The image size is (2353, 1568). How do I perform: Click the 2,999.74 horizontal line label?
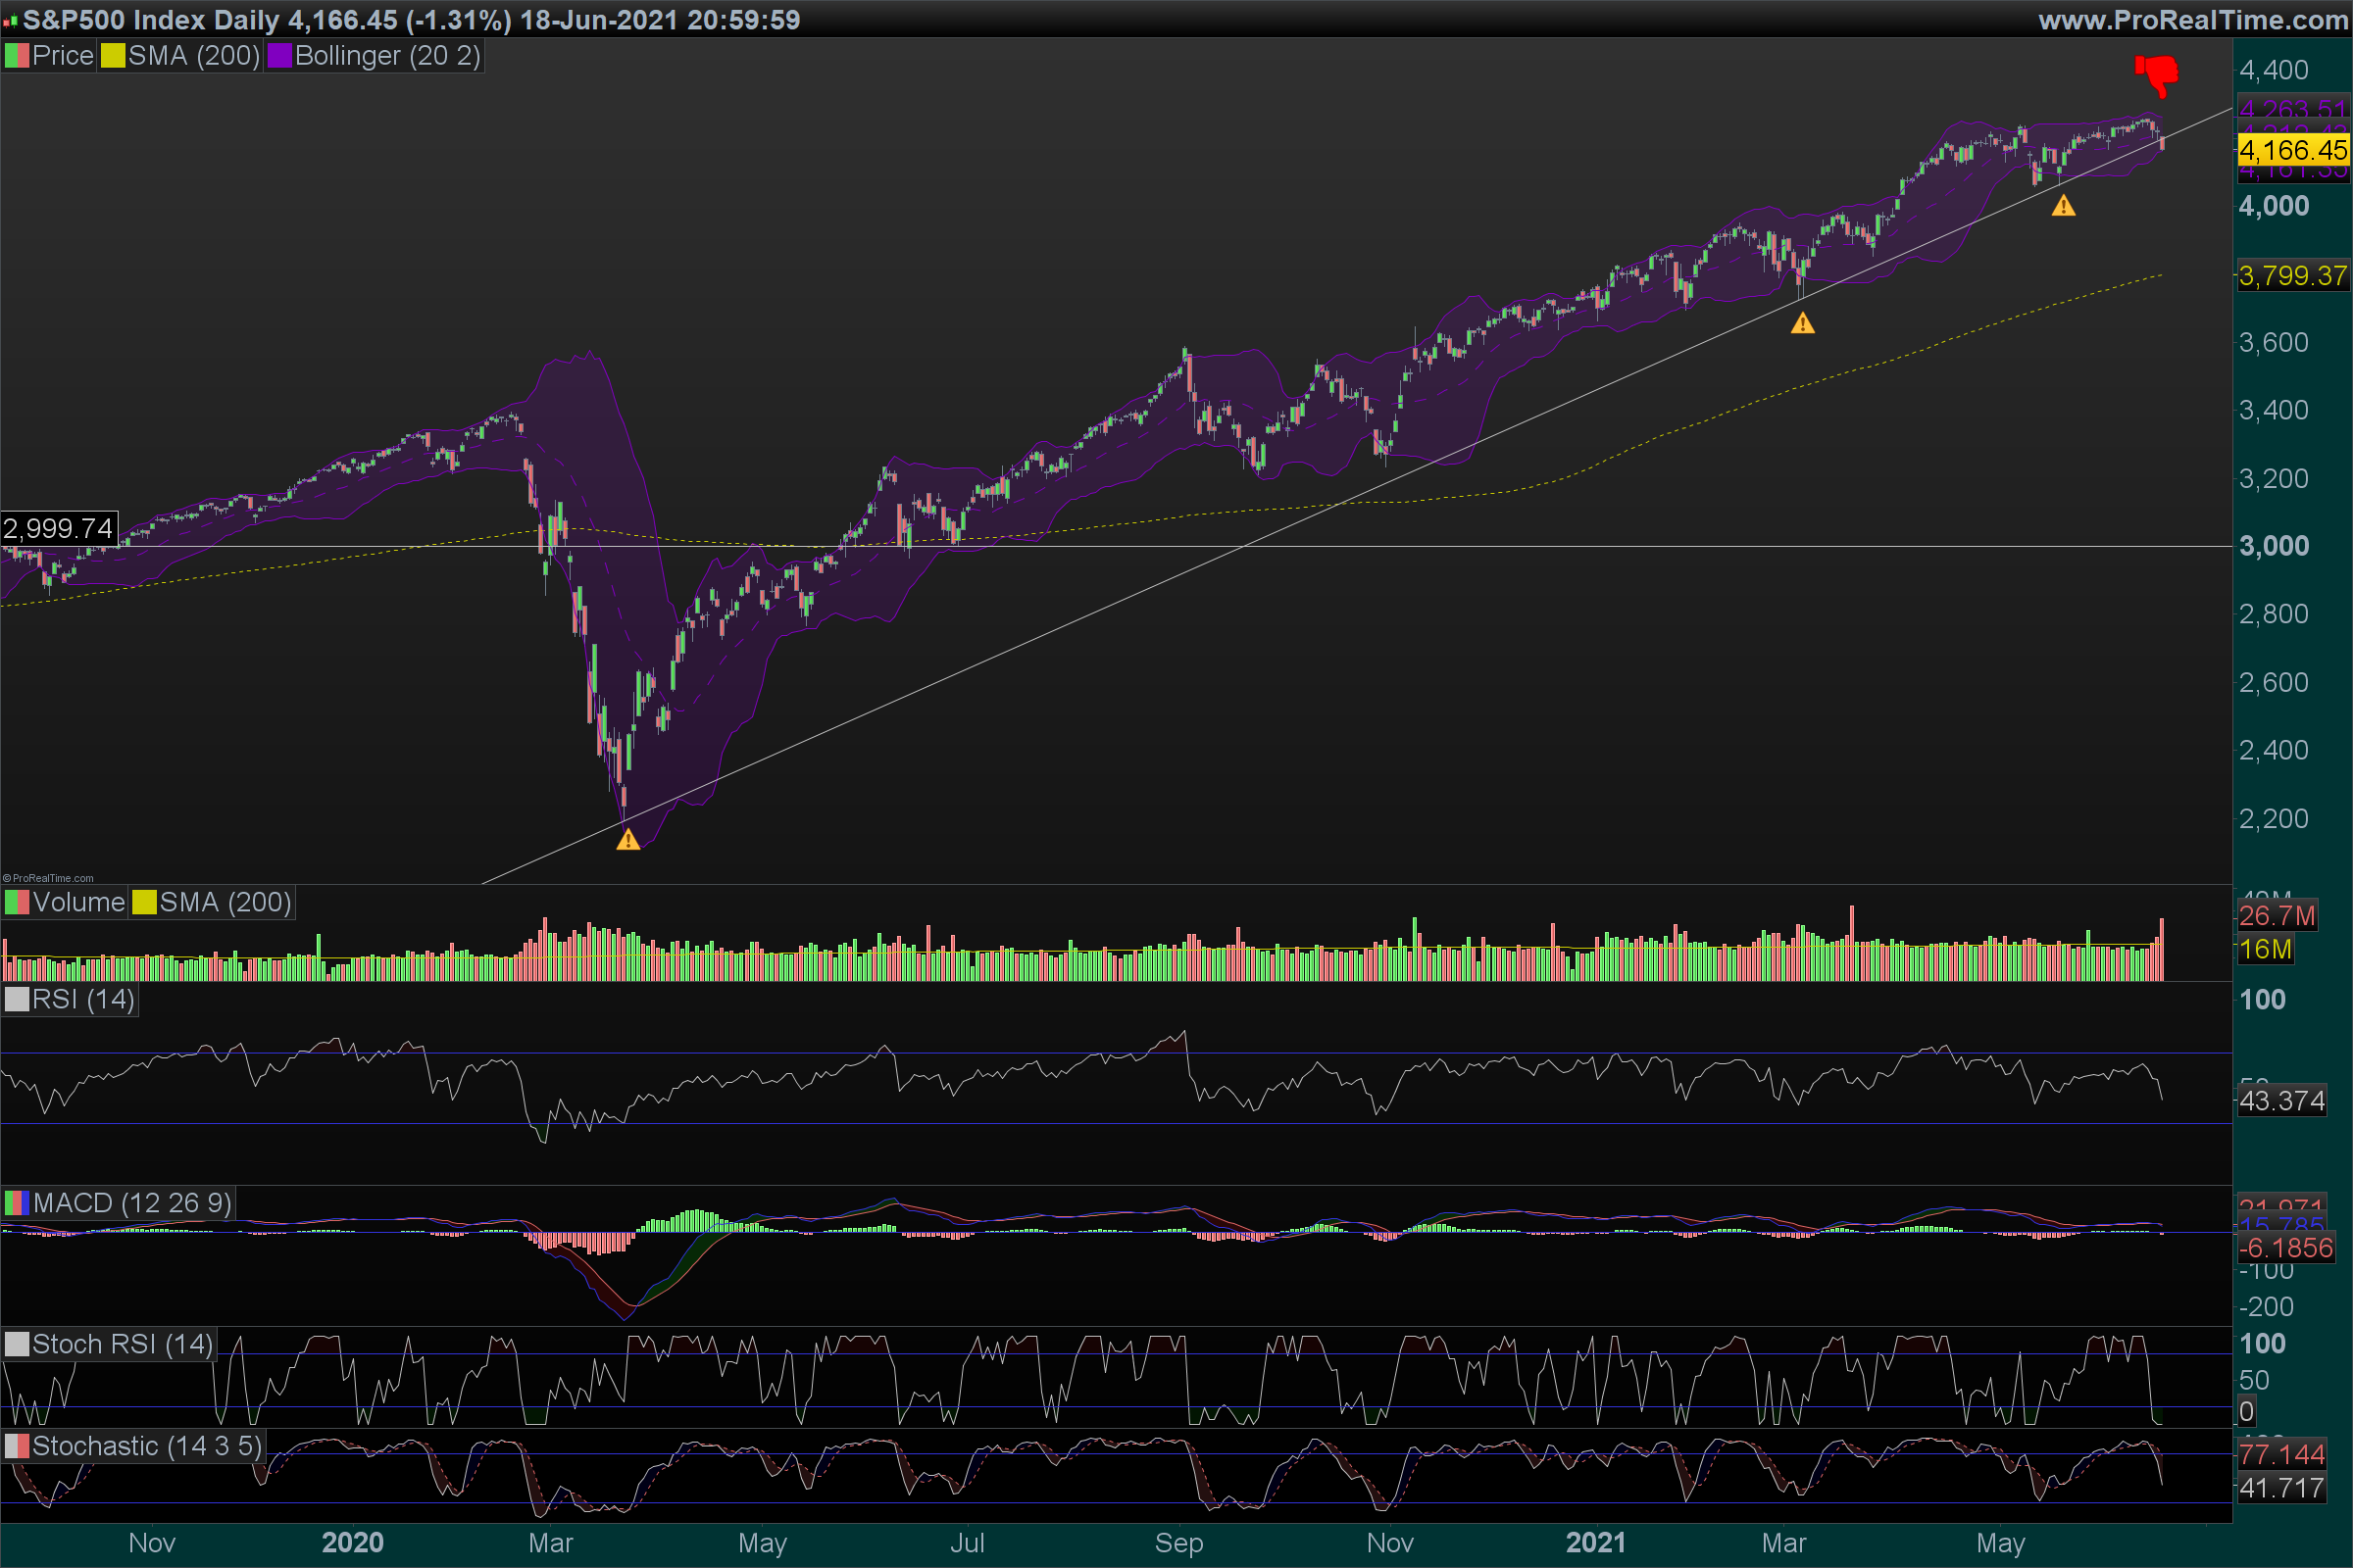click(58, 528)
